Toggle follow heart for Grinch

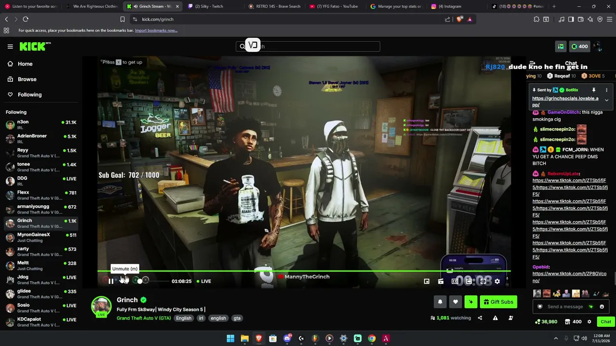point(455,302)
